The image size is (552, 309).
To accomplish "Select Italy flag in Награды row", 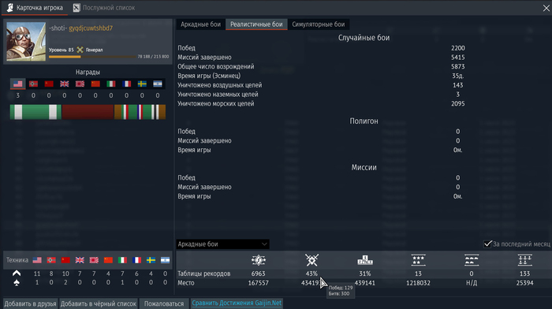I will click(111, 84).
